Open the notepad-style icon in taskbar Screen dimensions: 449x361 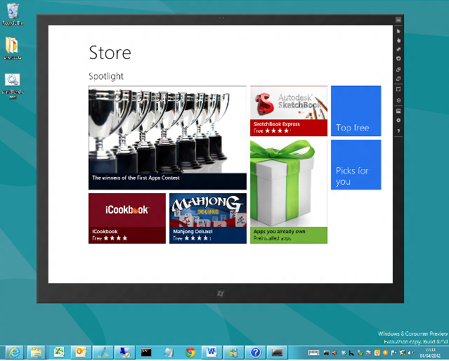coord(169,353)
